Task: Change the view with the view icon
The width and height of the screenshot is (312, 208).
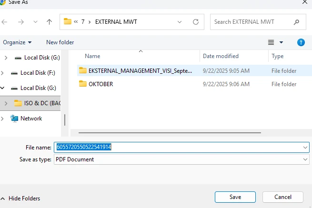Action: click(x=271, y=42)
